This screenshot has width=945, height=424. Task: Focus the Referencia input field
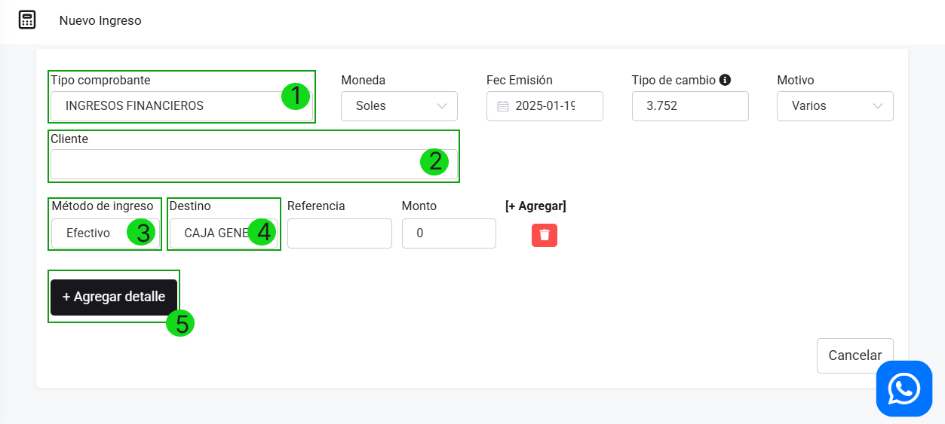(339, 233)
